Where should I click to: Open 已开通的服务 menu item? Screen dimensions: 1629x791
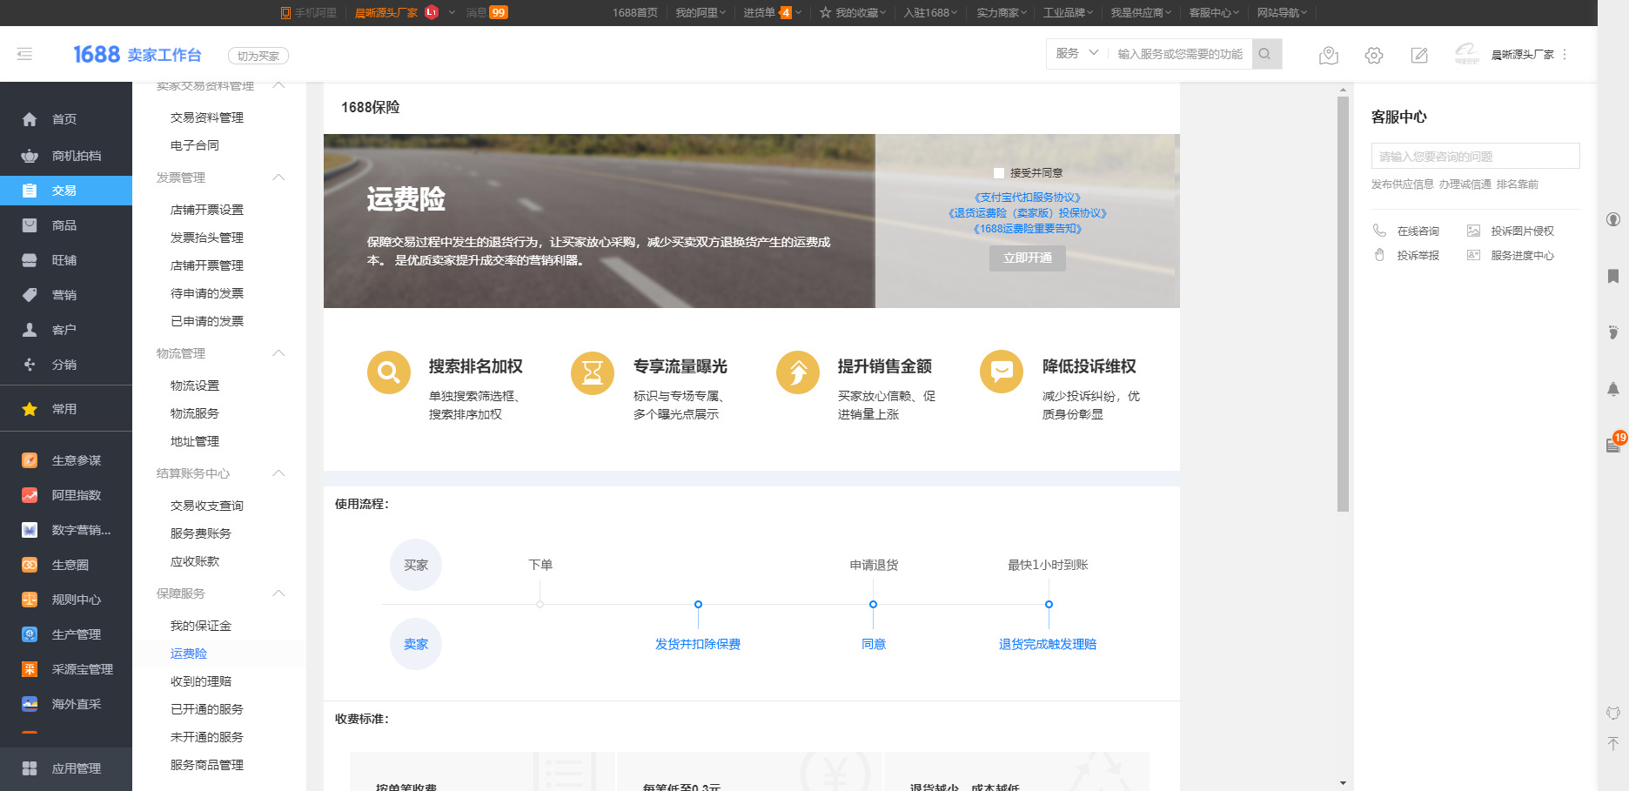click(207, 709)
